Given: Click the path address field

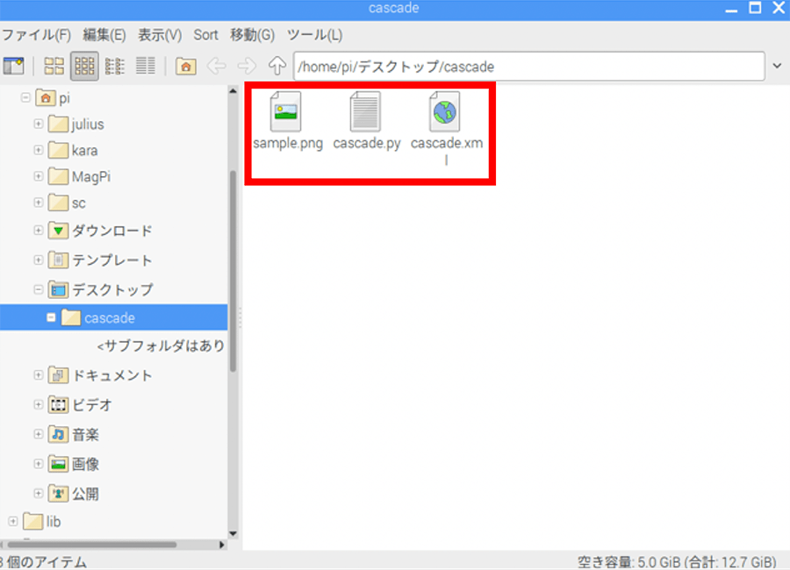Looking at the screenshot, I should pyautogui.click(x=529, y=66).
